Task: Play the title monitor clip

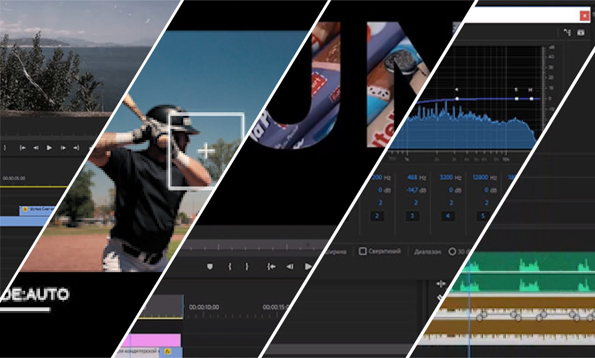Action: coord(308,267)
